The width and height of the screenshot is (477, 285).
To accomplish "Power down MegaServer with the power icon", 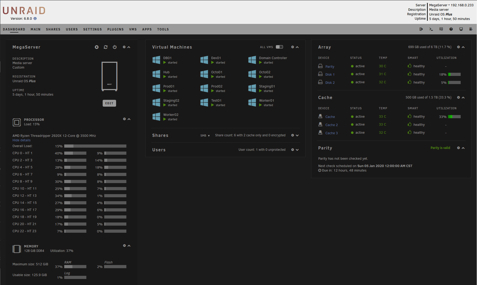I will 115,47.
